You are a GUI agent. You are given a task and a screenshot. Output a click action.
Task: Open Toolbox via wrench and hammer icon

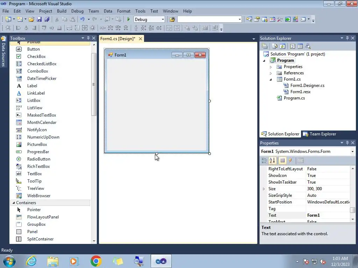280,20
